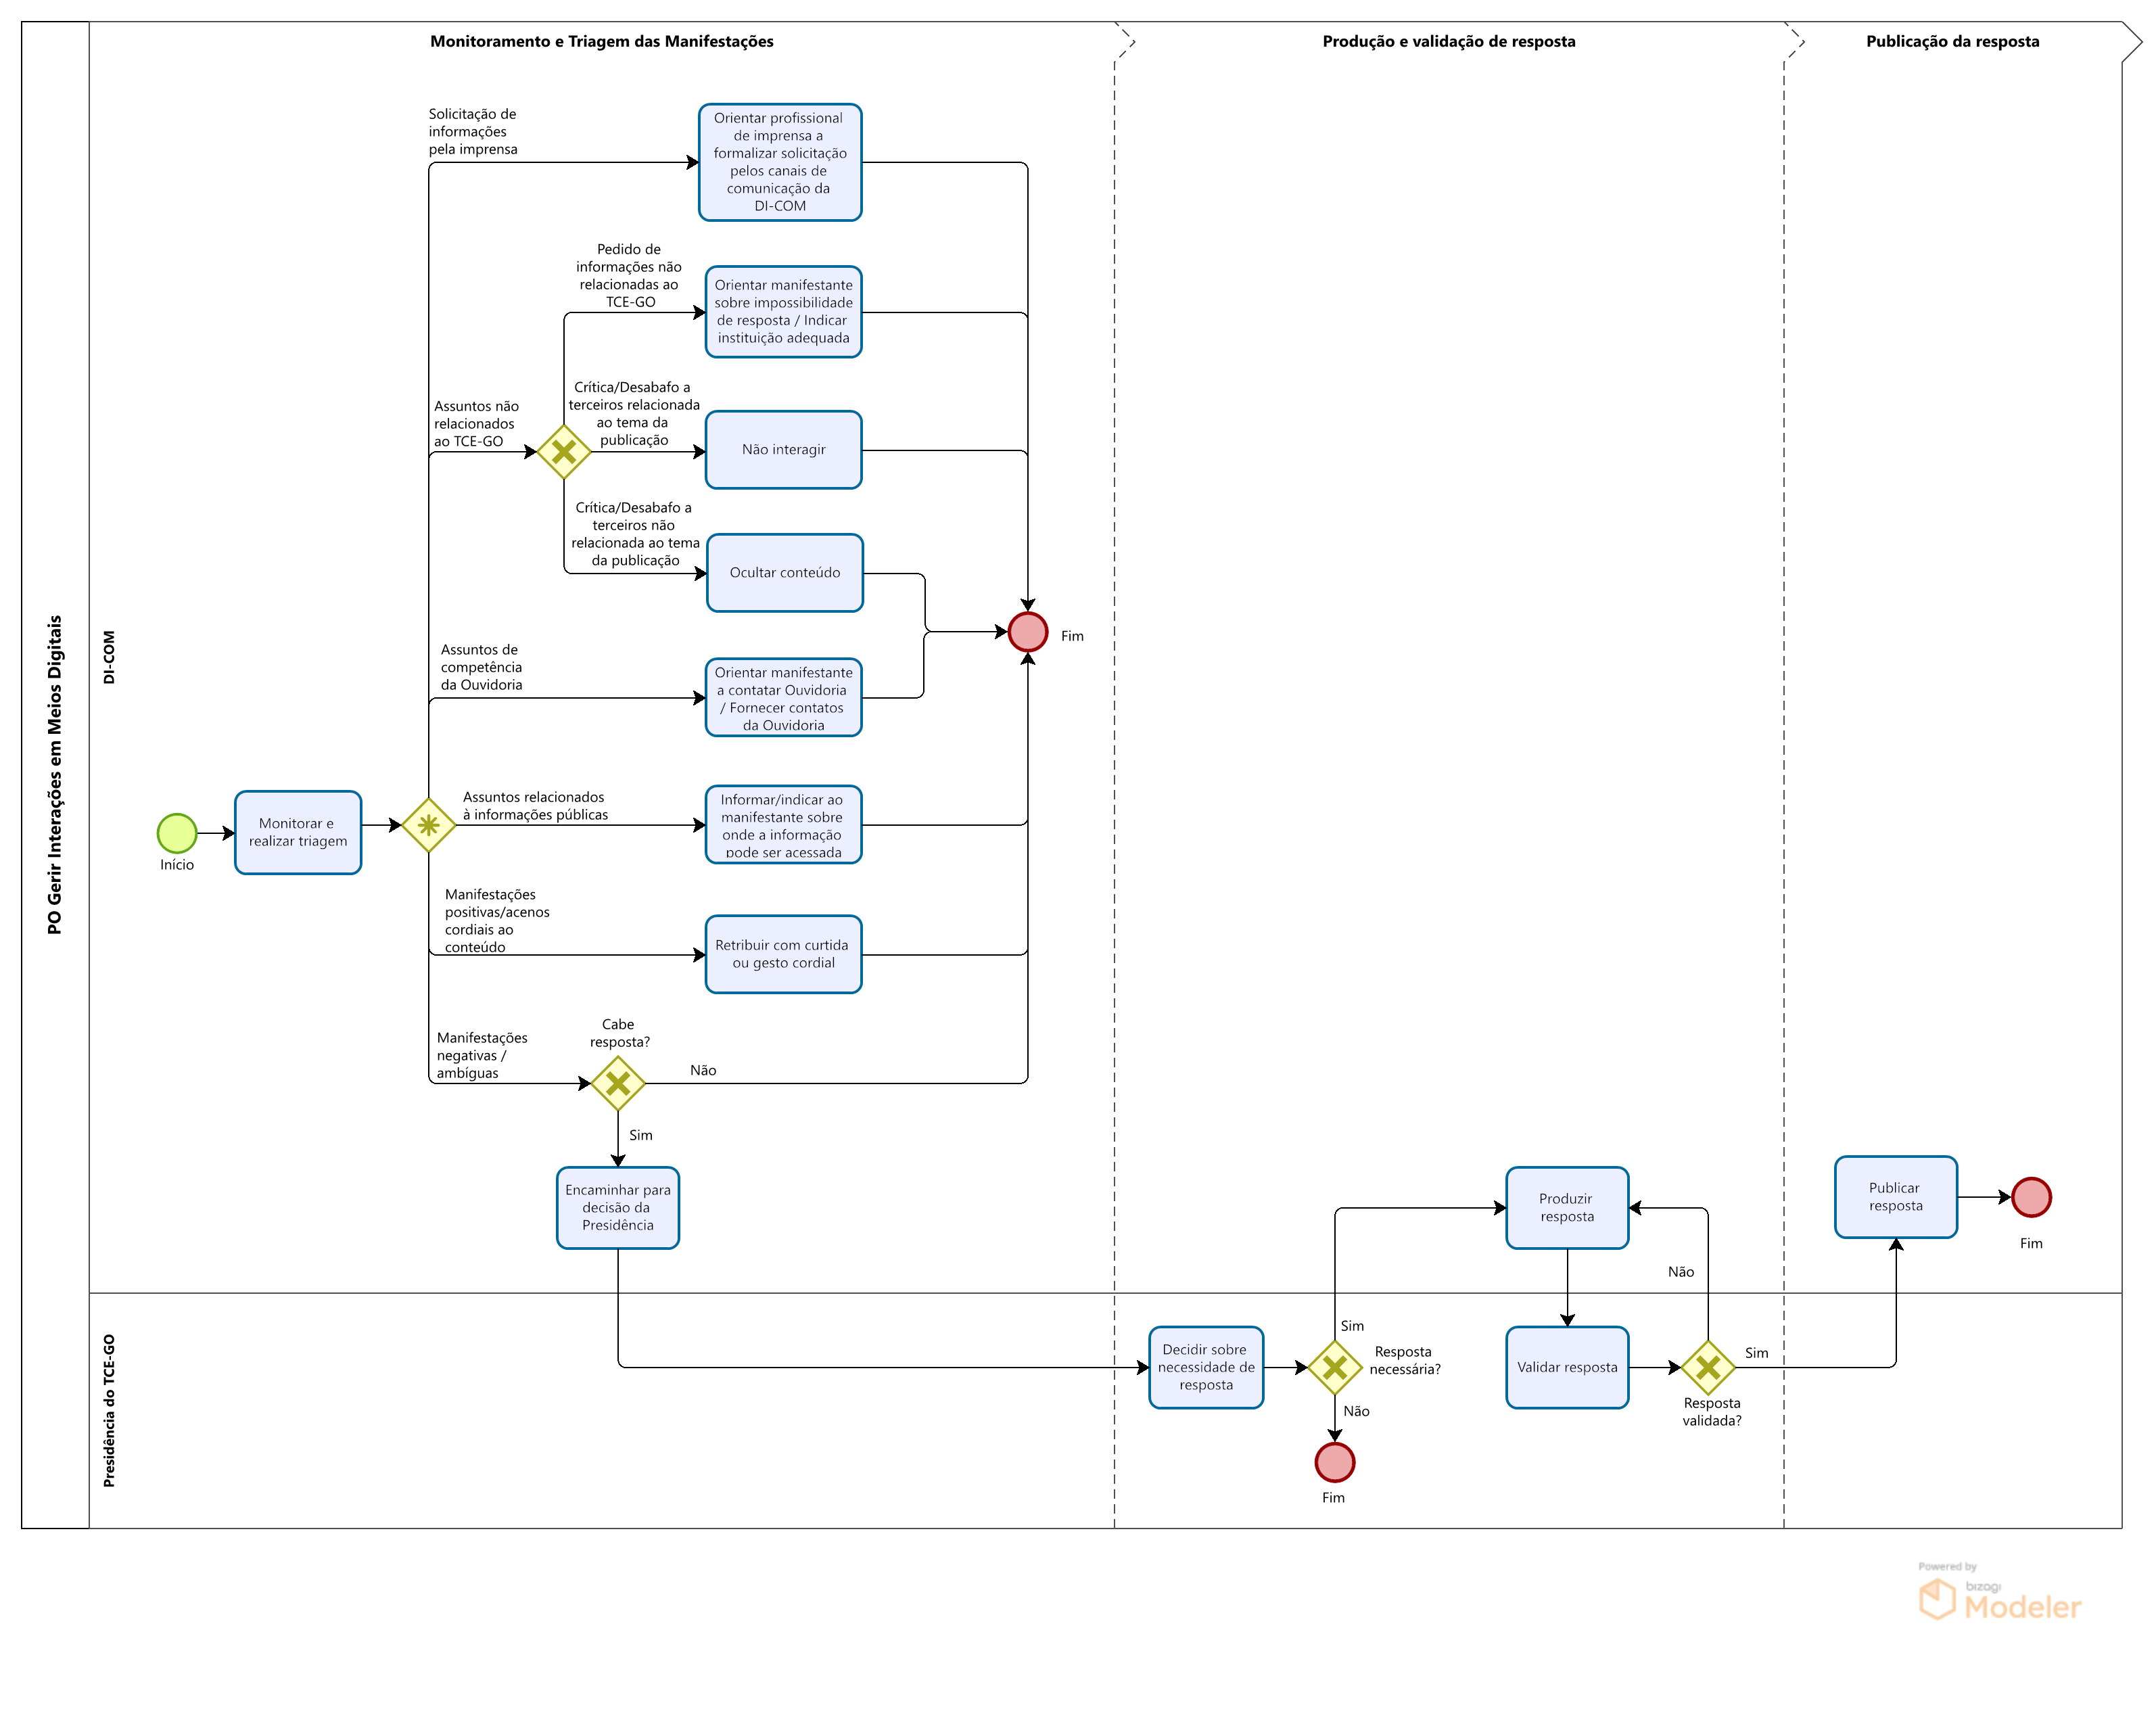Click the Fim end event after Publicar resposta
This screenshot has width=2156, height=1726.
2031,1197
